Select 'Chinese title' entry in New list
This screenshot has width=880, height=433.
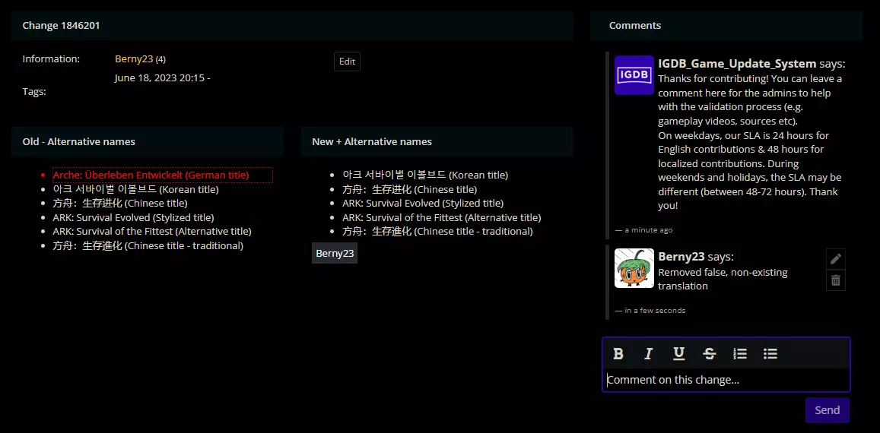tap(410, 190)
